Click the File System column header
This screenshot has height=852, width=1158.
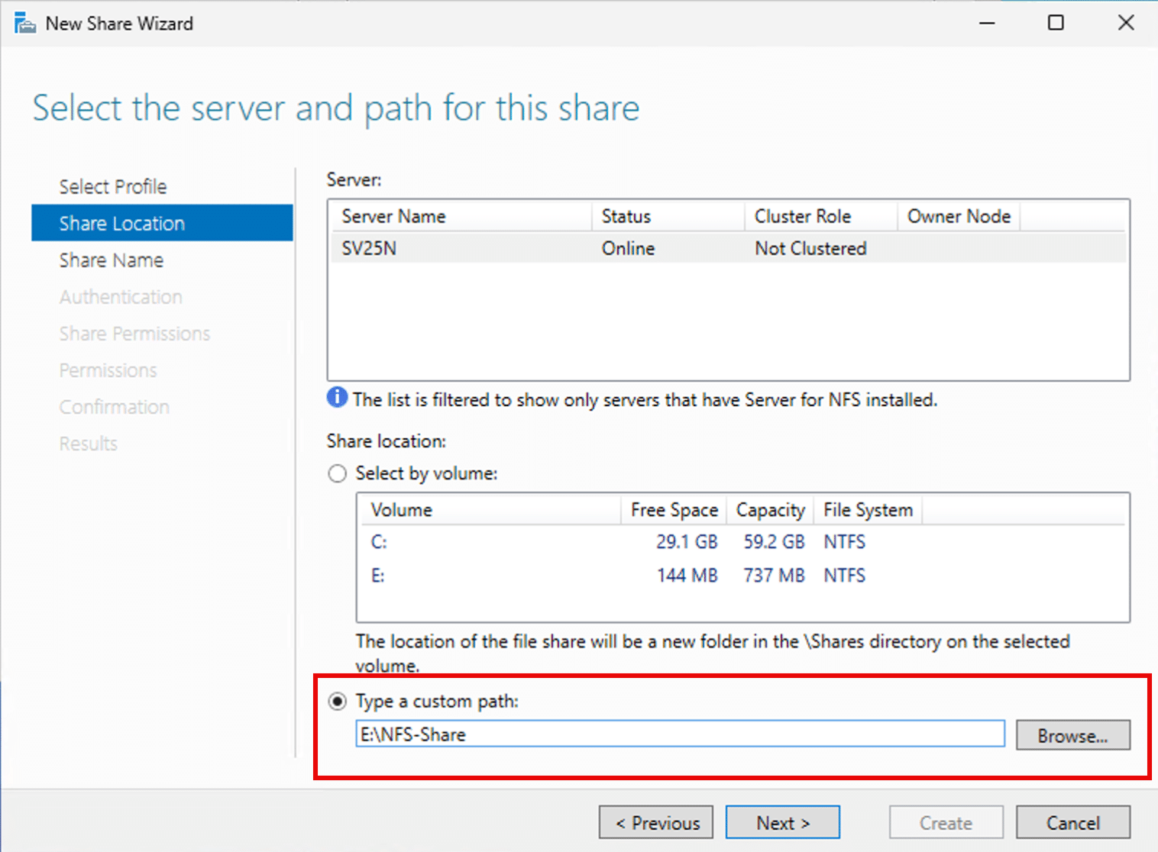[x=867, y=510]
